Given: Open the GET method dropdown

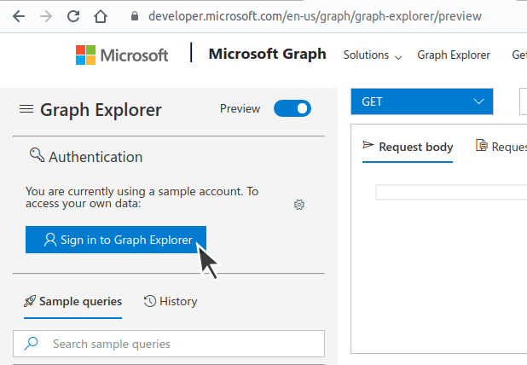Looking at the screenshot, I should [x=422, y=101].
